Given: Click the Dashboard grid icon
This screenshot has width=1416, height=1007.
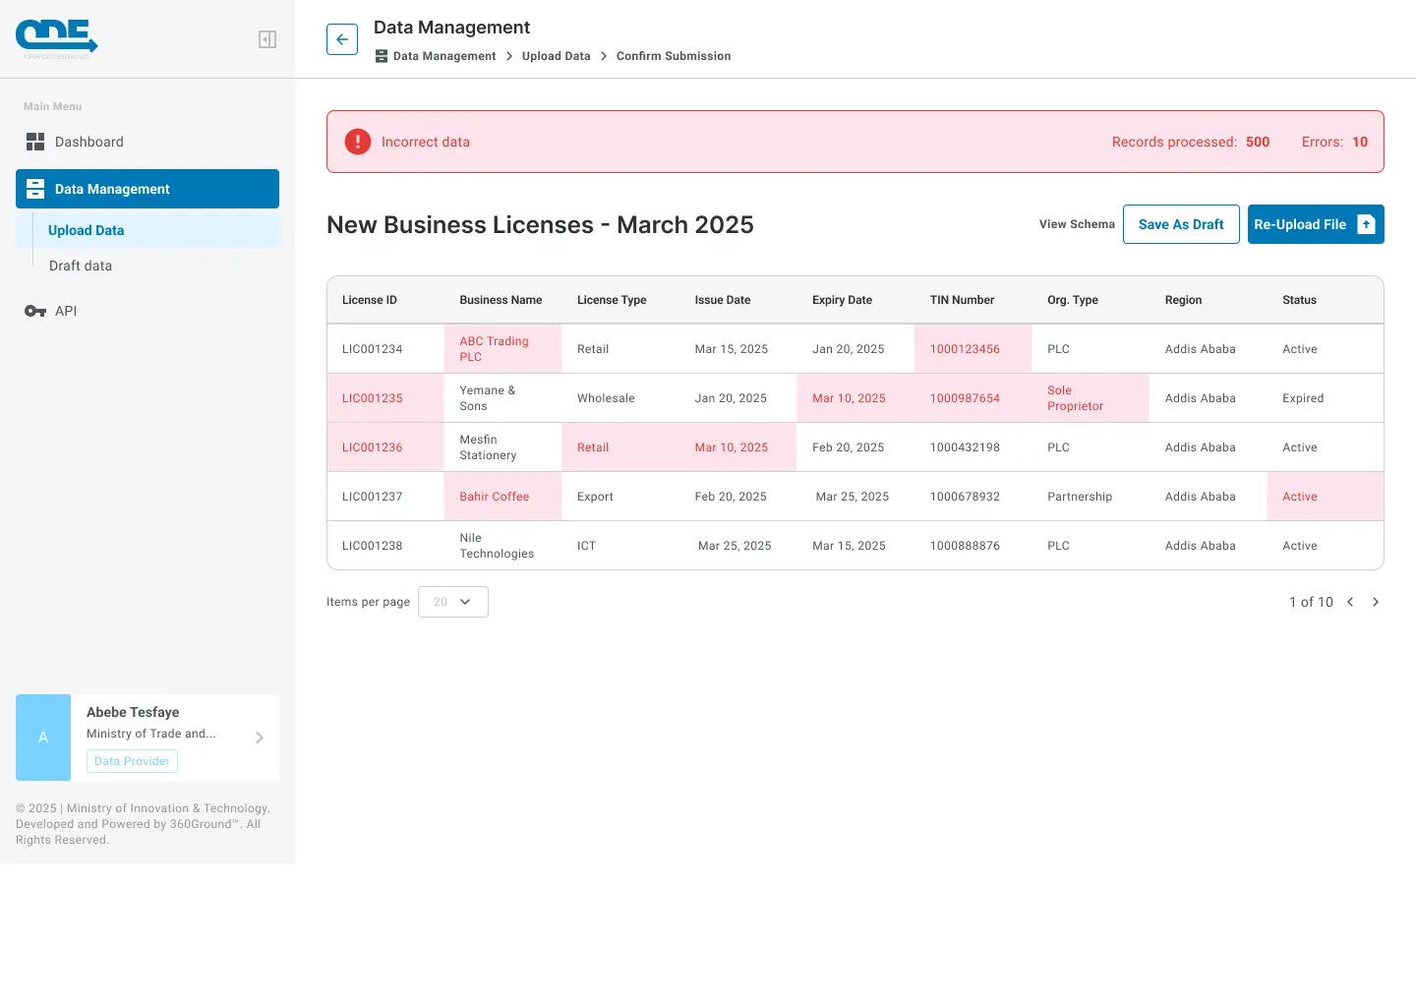Looking at the screenshot, I should pos(35,142).
